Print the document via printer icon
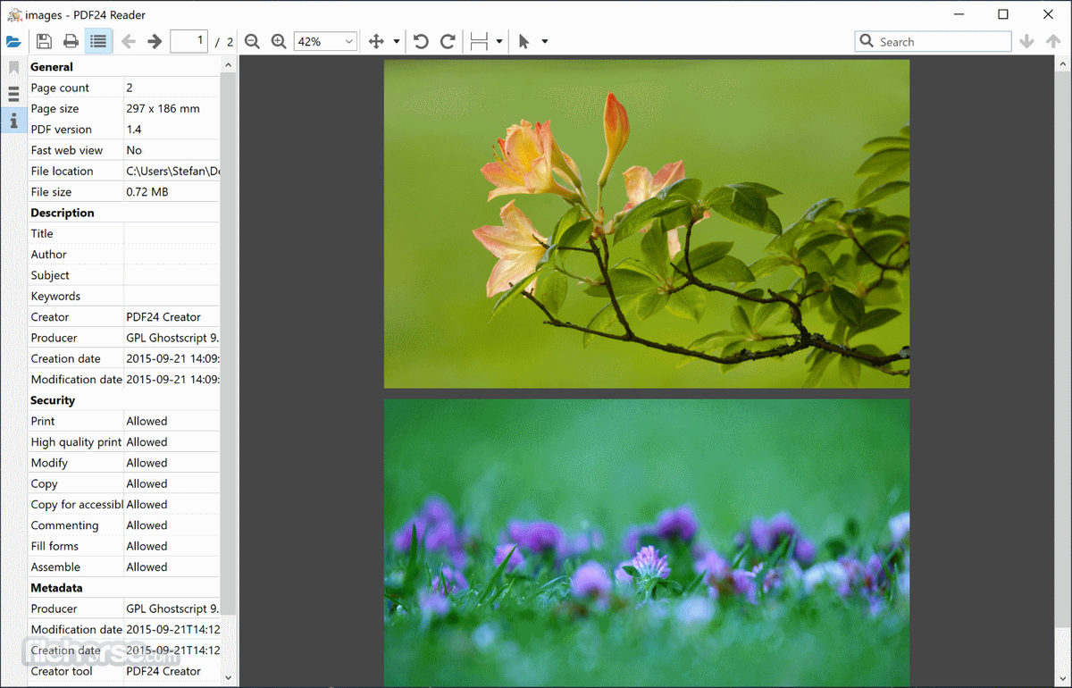 tap(71, 41)
